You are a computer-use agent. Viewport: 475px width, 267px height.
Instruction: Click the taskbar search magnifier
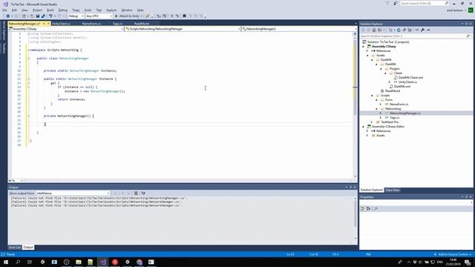(x=18, y=262)
